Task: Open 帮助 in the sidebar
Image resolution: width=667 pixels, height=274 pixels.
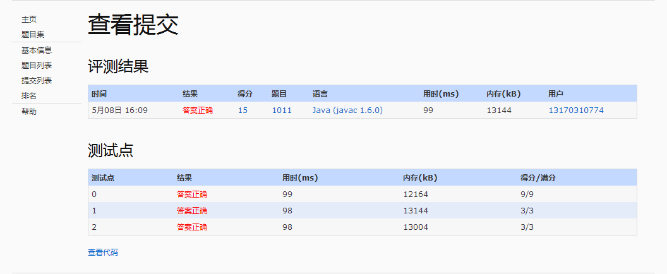Action: pyautogui.click(x=29, y=112)
